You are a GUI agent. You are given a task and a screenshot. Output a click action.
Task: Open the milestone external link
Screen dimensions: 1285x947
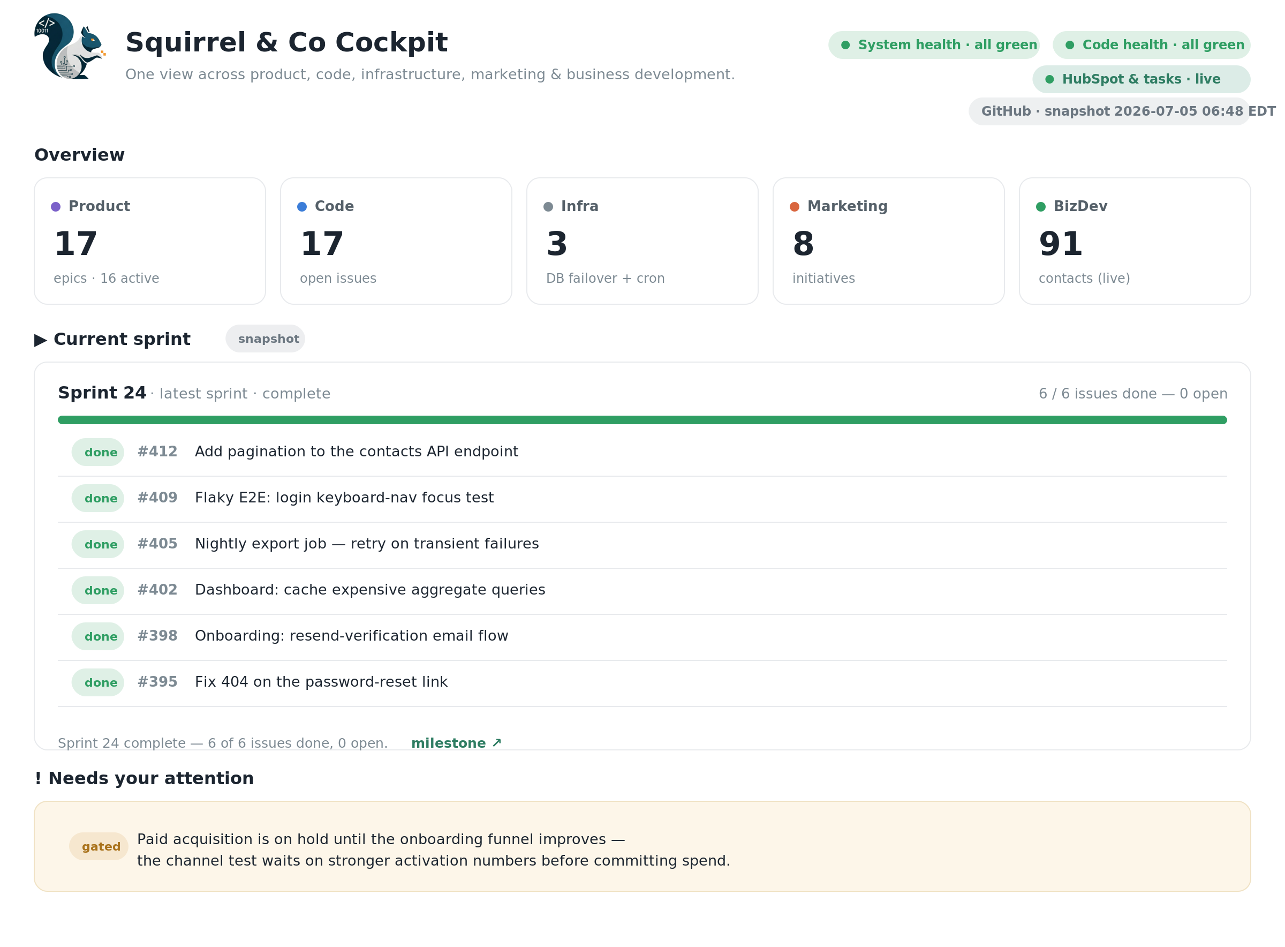click(457, 743)
